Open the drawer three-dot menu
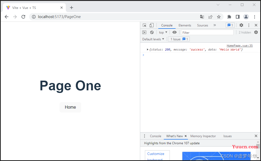The width and height of the screenshot is (261, 161). (x=144, y=136)
